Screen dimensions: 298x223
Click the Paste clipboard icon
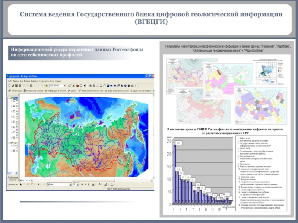[31, 85]
